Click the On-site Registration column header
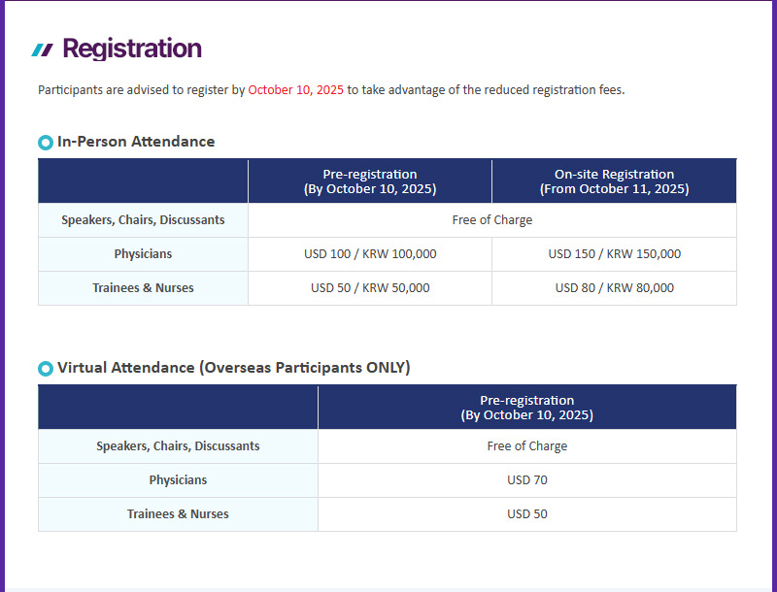This screenshot has width=777, height=592. [614, 181]
